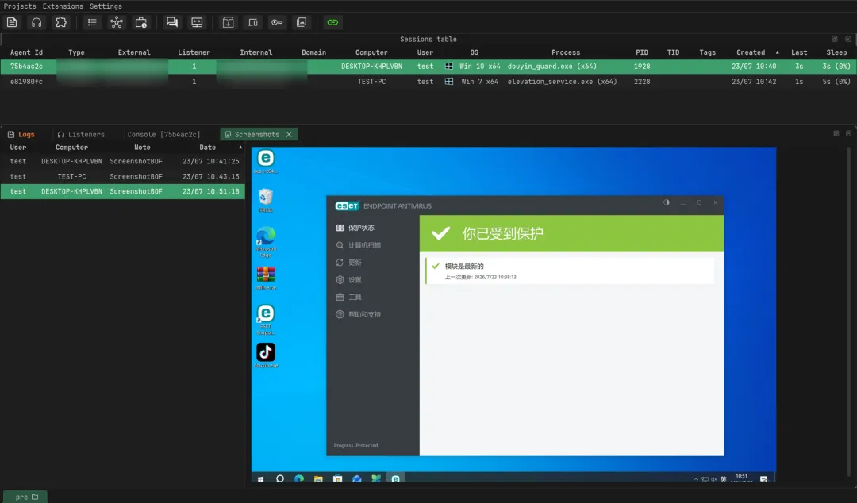The image size is (857, 503).
Task: Click sleep value 5s (0%)
Action: 836,82
